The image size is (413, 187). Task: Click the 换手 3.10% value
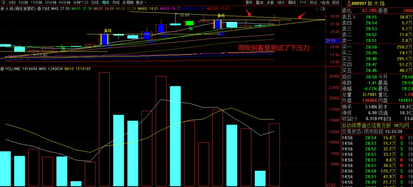click(x=371, y=107)
